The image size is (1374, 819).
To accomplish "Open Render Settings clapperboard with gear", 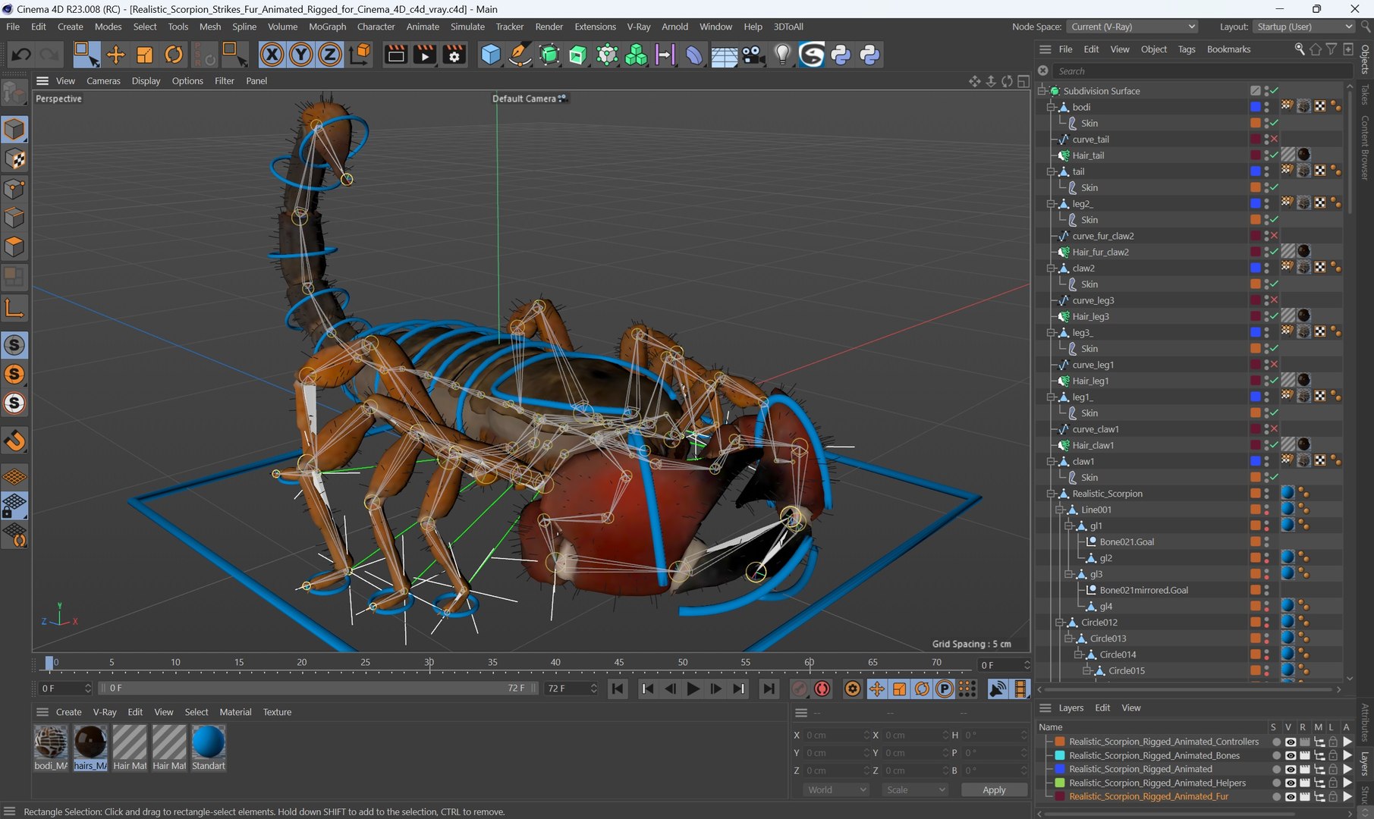I will coord(454,55).
